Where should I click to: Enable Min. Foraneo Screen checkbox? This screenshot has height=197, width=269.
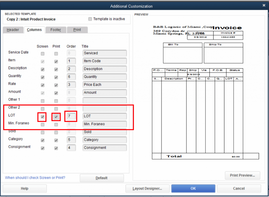[x=43, y=125]
